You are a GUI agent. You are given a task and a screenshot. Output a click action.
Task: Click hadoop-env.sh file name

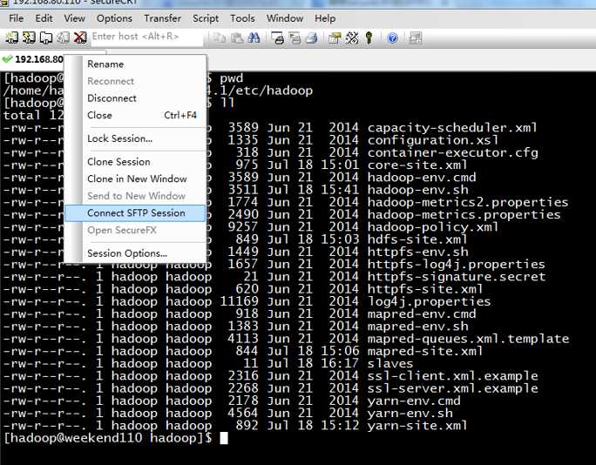pos(417,190)
